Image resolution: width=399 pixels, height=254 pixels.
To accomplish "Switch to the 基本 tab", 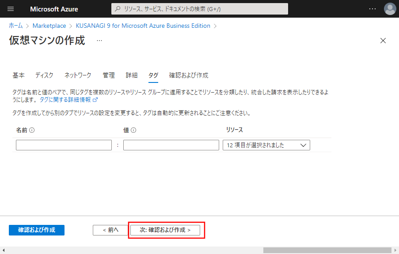I will coord(19,75).
